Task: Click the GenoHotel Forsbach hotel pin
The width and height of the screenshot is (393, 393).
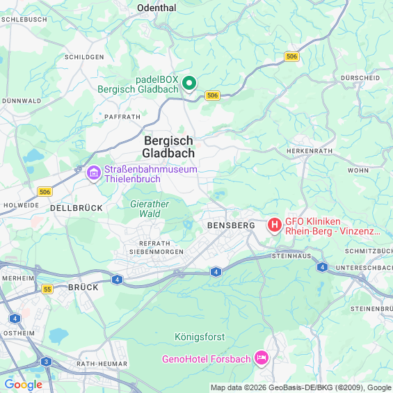Action: click(261, 358)
